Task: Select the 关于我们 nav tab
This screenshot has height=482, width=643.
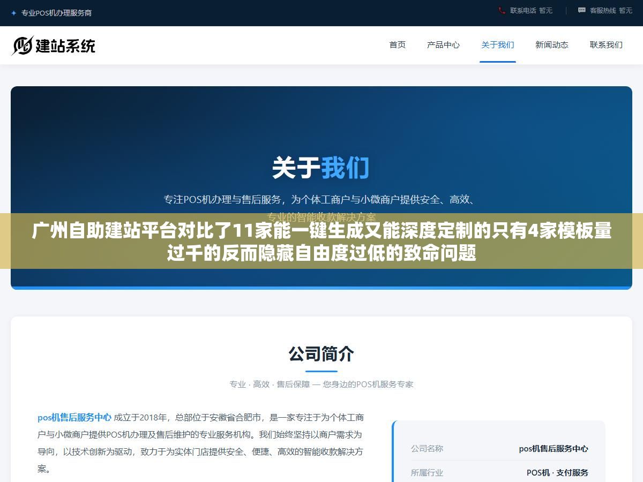Action: tap(498, 45)
